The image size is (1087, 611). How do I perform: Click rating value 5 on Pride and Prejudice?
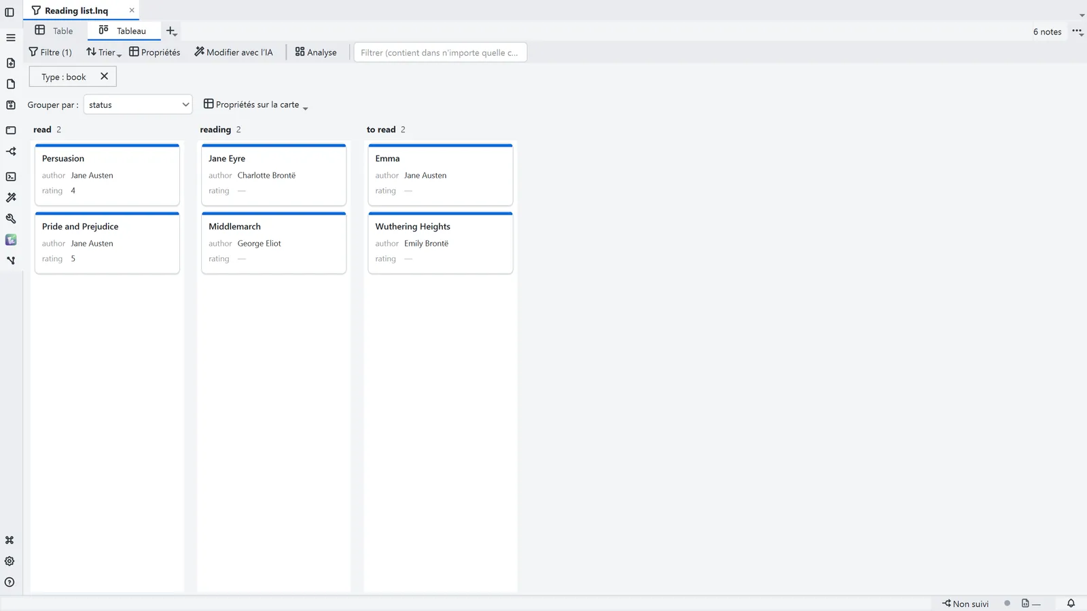tap(73, 259)
